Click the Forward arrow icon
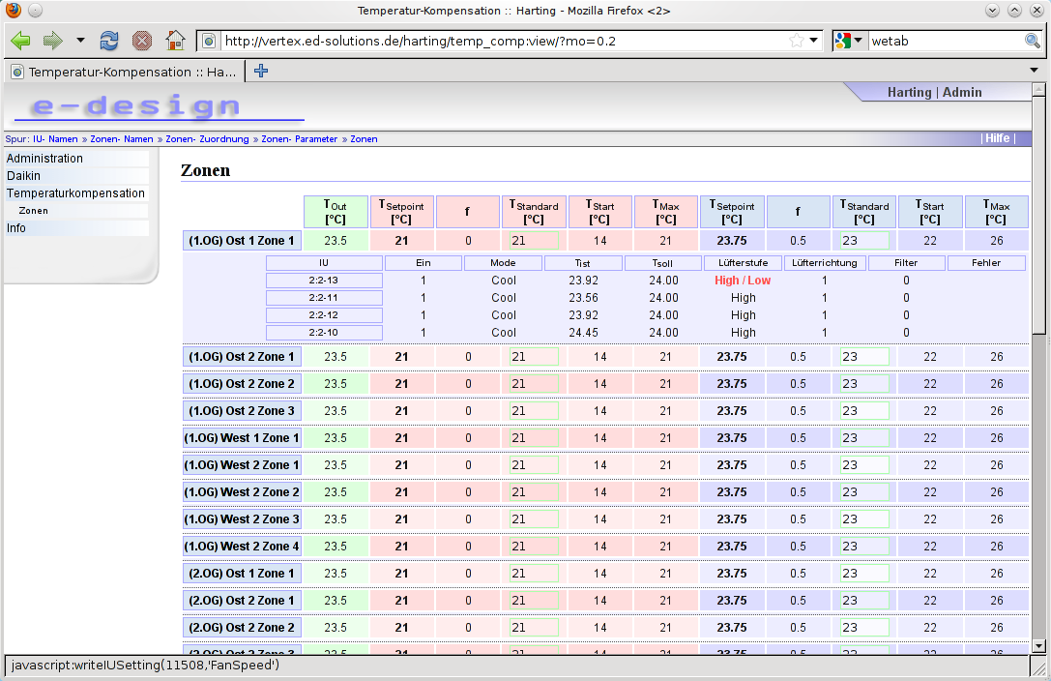Screen dimensions: 1051x681 [52, 41]
